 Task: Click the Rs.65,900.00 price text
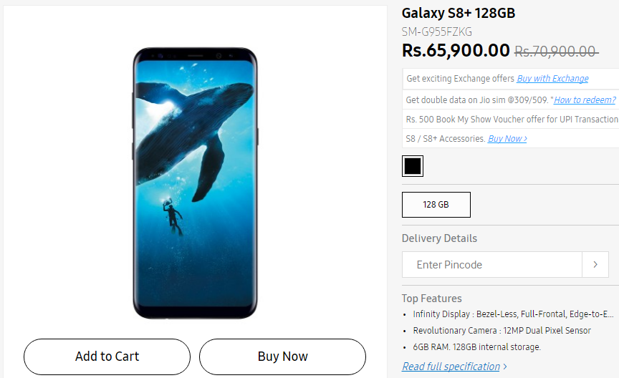pos(456,51)
